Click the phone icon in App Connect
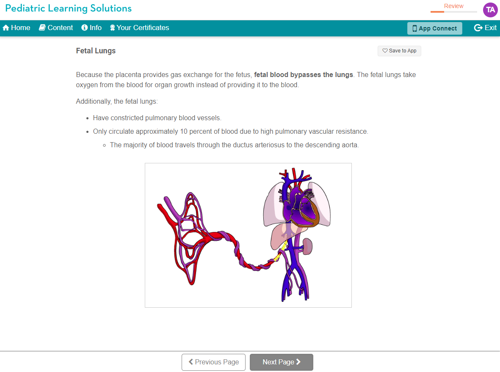The height and width of the screenshot is (372, 500). (414, 28)
